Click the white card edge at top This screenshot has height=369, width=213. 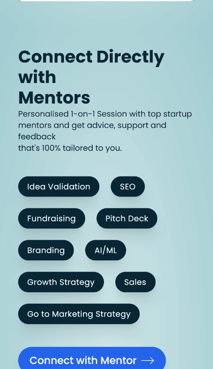point(106,0)
